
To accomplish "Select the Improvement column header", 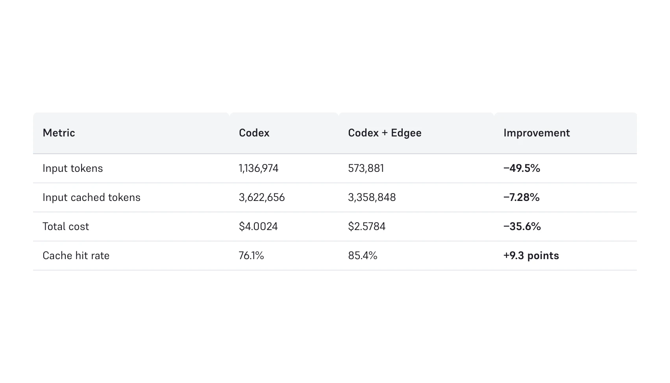I will (x=536, y=133).
